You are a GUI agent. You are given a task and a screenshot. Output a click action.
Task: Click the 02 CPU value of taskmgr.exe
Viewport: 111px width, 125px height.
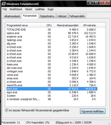[49, 40]
